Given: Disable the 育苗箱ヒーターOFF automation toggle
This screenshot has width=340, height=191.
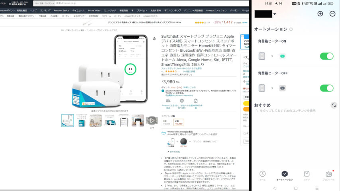Looking at the screenshot, I should (326, 88).
